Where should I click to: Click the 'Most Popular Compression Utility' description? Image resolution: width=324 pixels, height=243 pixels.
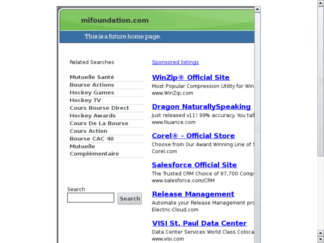(203, 86)
